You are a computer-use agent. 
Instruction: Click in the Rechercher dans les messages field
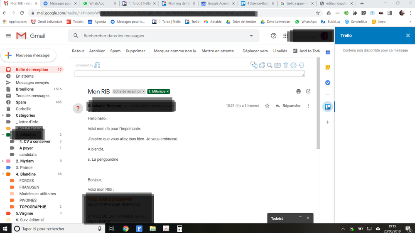click(164, 36)
